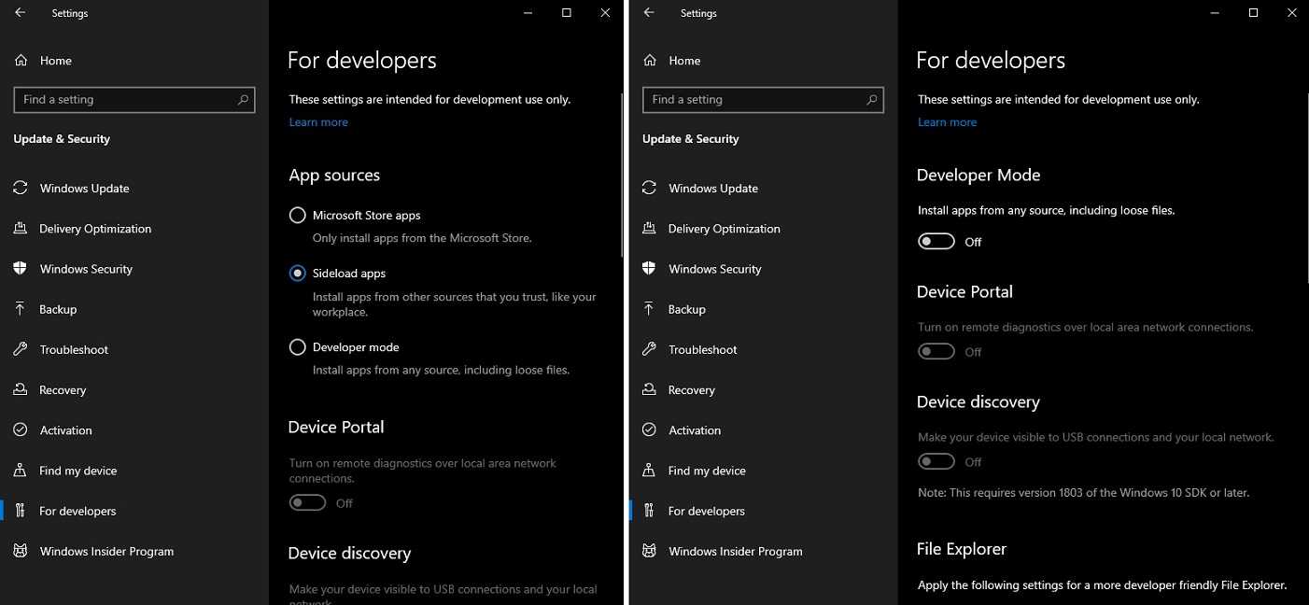This screenshot has height=605, width=1309.
Task: Select Microsoft Store apps radio button
Action: point(298,215)
